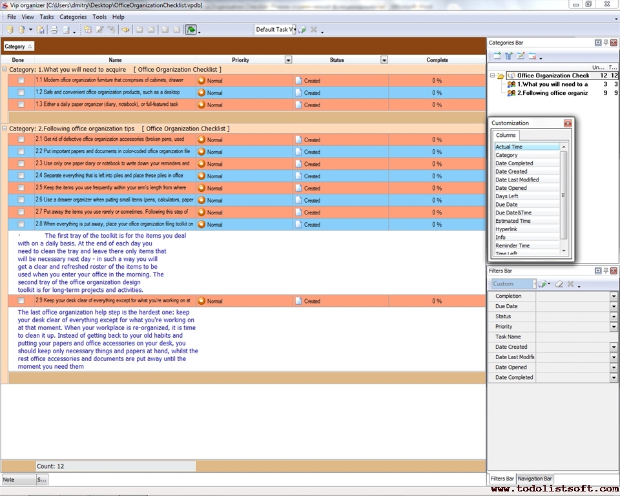620x496 pixels.
Task: Mark task 2.5 as done
Action: [21, 188]
